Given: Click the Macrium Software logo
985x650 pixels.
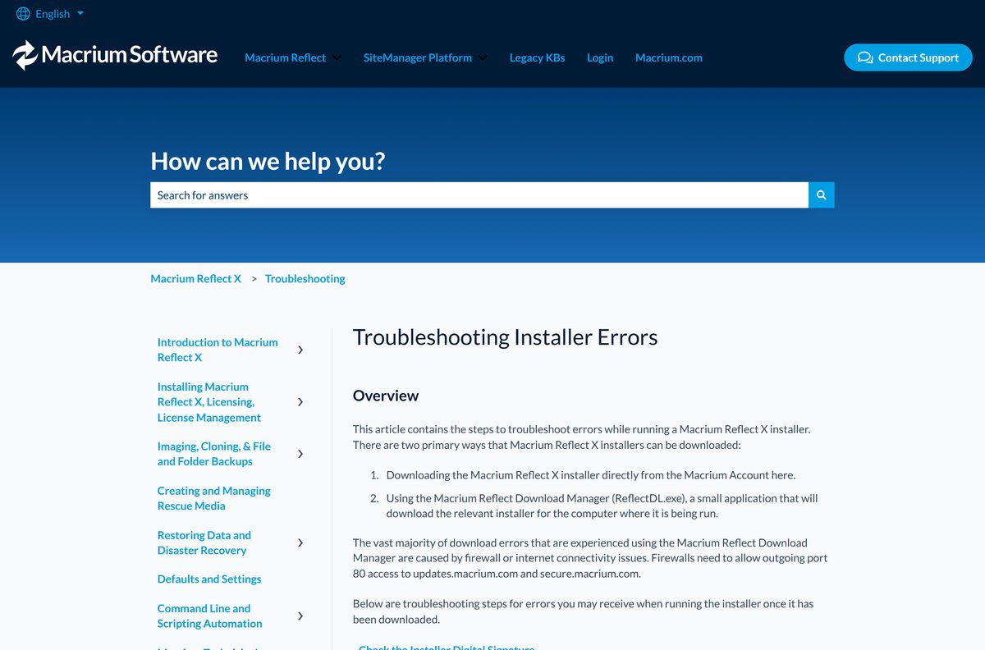Looking at the screenshot, I should point(115,55).
